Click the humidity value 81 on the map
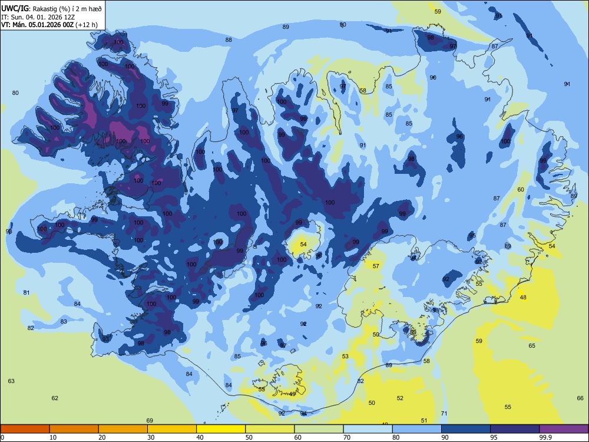 pyautogui.click(x=27, y=292)
